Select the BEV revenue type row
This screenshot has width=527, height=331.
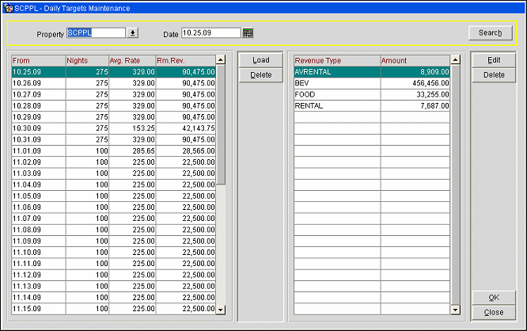336,82
